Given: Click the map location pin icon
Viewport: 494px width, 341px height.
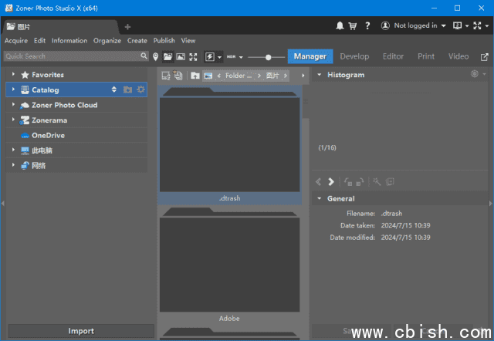Looking at the screenshot, I should pyautogui.click(x=156, y=56).
